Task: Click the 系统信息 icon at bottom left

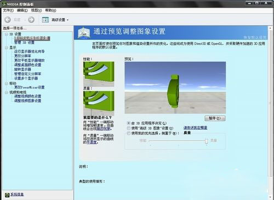Action: [x=7, y=195]
